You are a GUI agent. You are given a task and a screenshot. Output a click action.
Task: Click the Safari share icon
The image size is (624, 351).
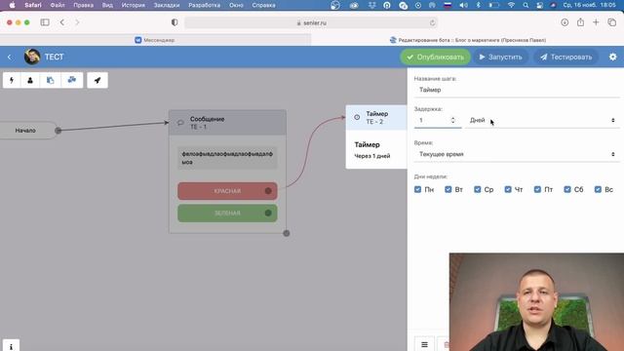581,22
